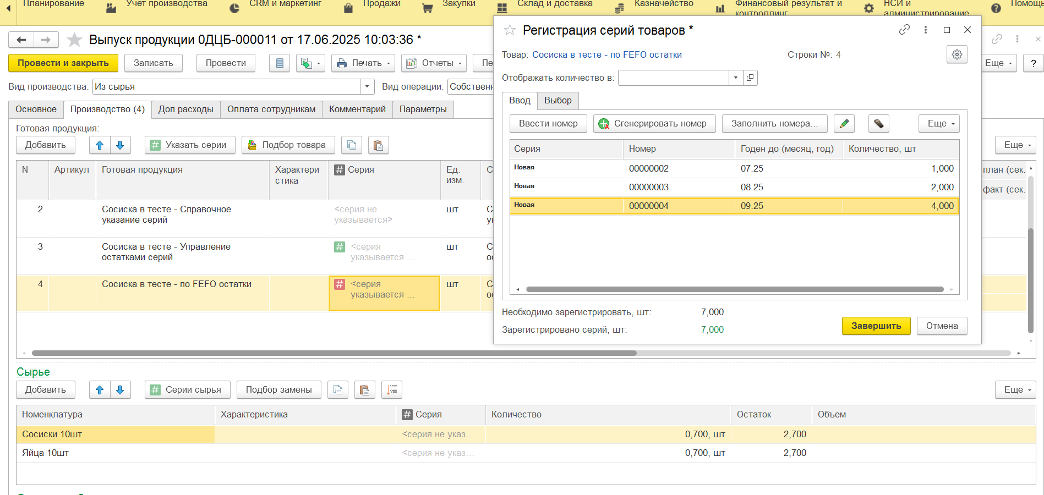Navigate back with the left arrow button
The image size is (1044, 495).
[x=21, y=40]
